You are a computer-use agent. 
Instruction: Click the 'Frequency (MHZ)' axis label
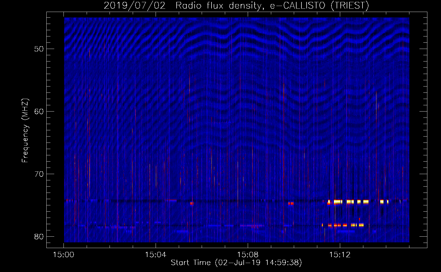point(25,131)
